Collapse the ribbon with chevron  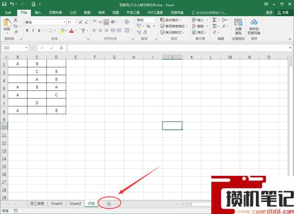click(290, 39)
